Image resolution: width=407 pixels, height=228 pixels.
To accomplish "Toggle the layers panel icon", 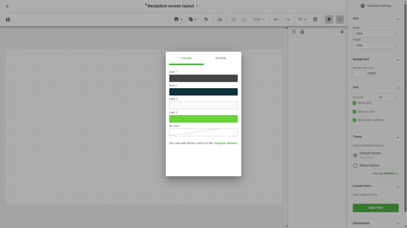I will [329, 19].
